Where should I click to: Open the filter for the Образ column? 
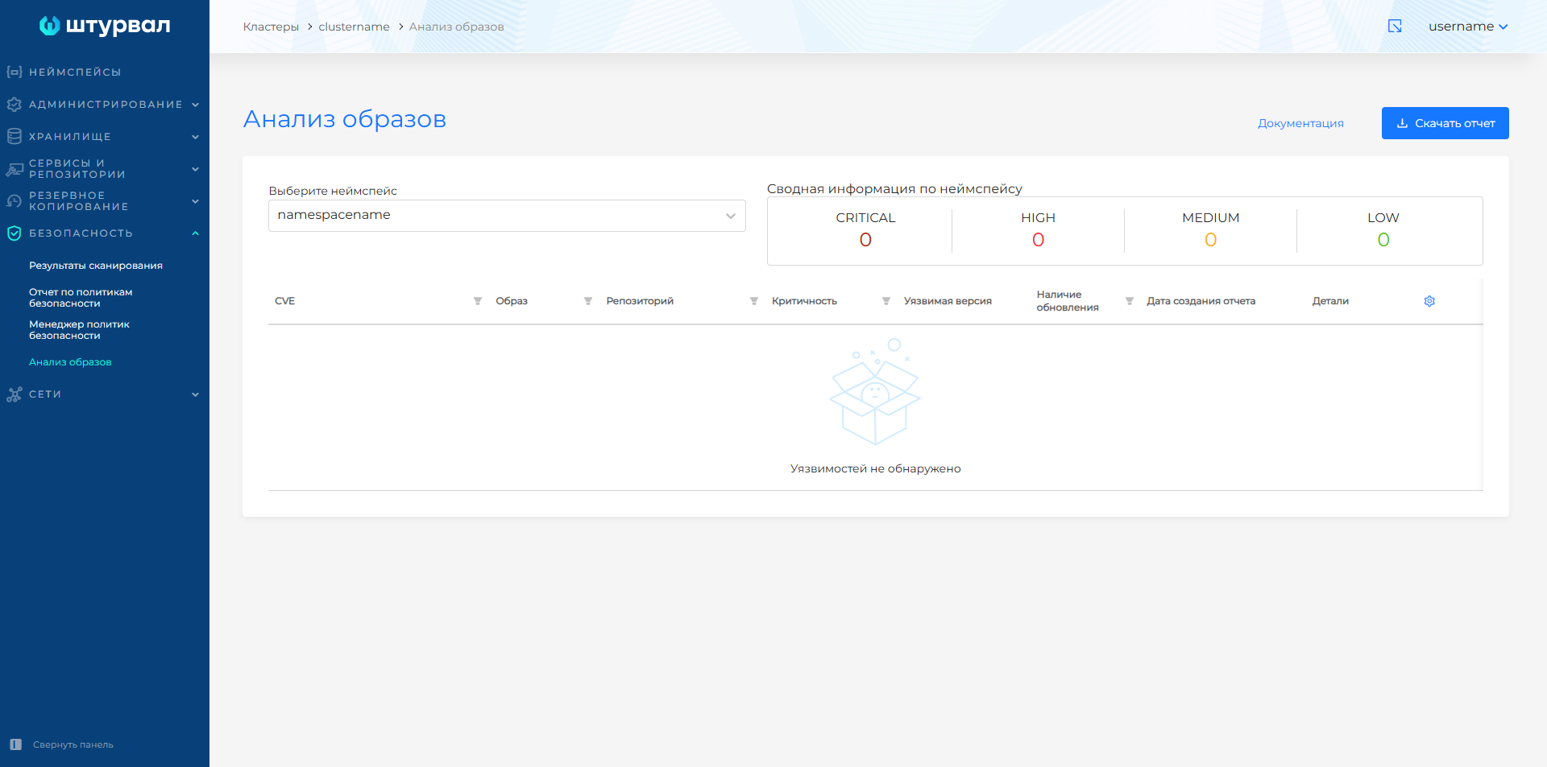pyautogui.click(x=588, y=301)
